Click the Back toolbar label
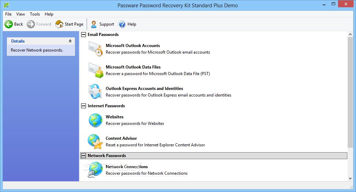356x192 pixels. (19, 24)
